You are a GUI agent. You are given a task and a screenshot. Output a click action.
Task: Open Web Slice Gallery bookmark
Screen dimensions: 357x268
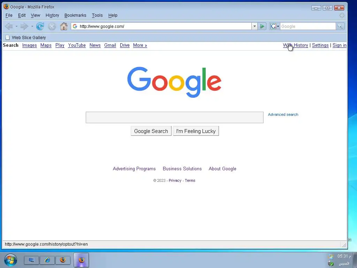click(26, 38)
